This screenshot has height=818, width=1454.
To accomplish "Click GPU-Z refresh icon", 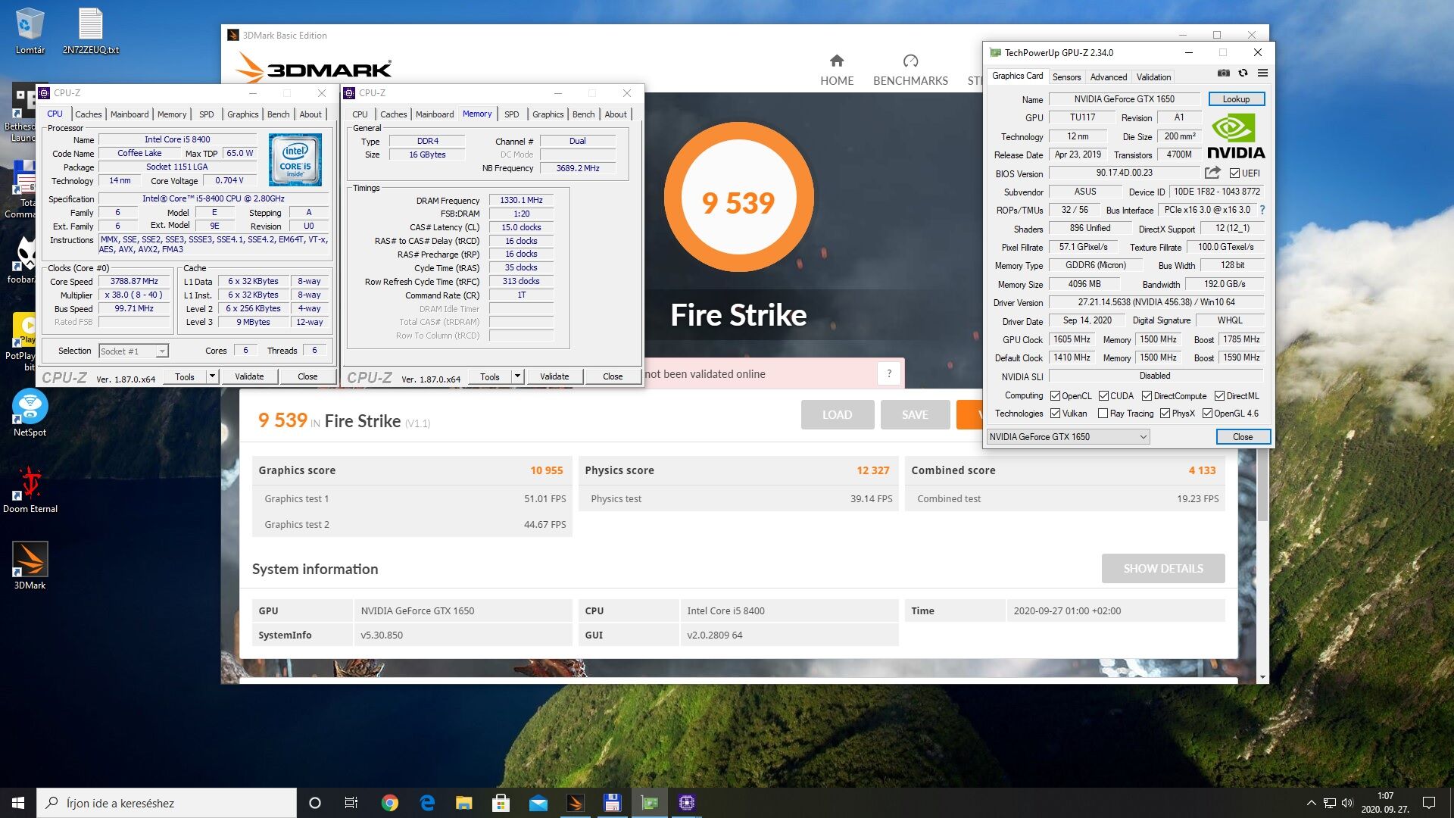I will point(1243,73).
